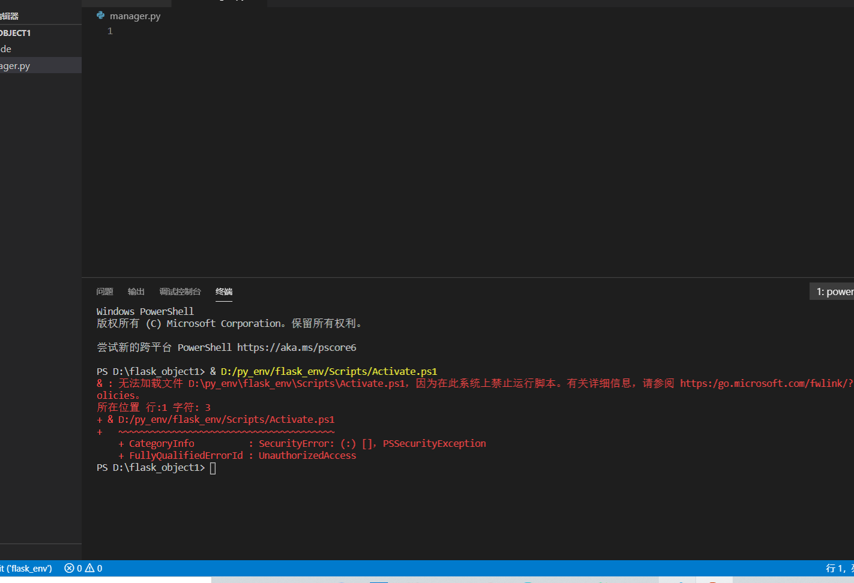Open the manager.py breadcrumb in the editor

point(135,16)
